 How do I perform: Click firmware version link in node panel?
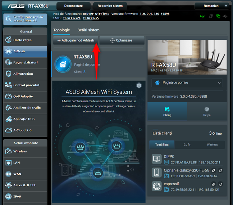(193, 97)
